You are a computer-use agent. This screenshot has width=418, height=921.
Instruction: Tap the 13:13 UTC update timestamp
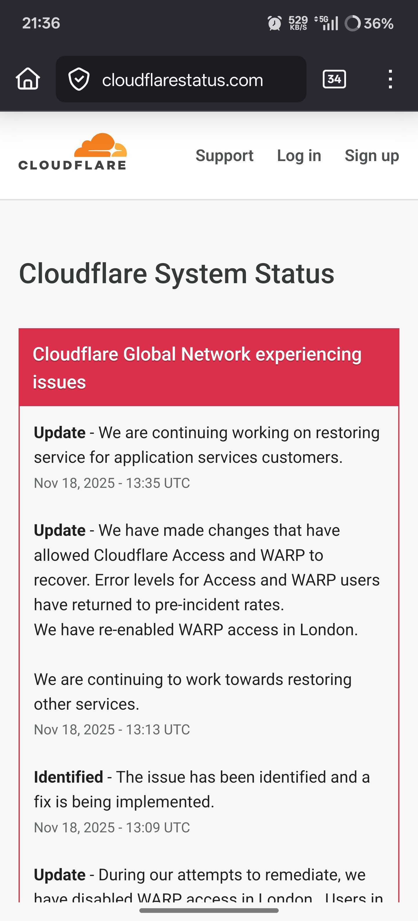(112, 730)
